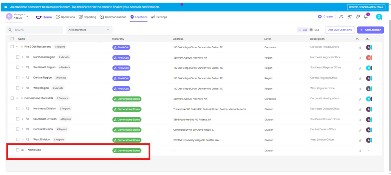Click the Xenia Home logo

44,17
